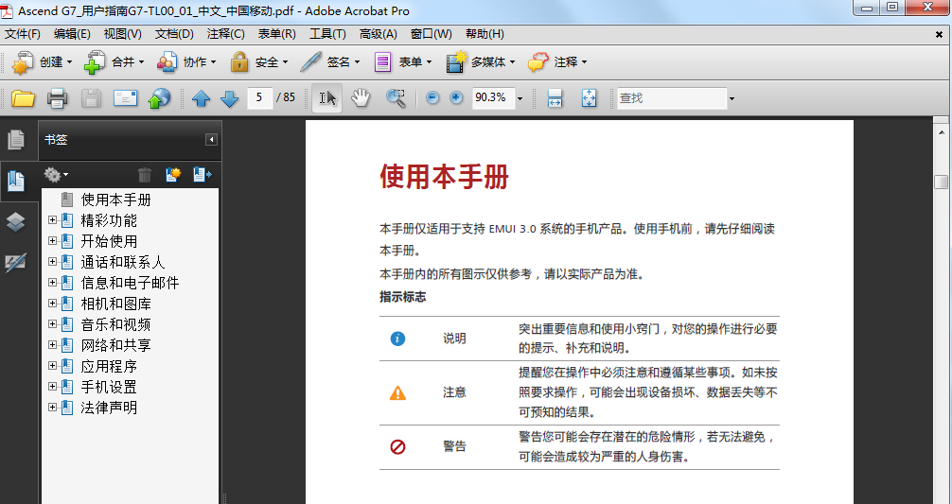Expand the 法律声明 bookmark
952x504 pixels.
[53, 407]
